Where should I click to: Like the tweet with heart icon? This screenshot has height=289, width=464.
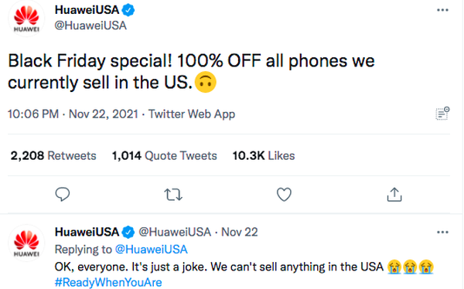[284, 195]
